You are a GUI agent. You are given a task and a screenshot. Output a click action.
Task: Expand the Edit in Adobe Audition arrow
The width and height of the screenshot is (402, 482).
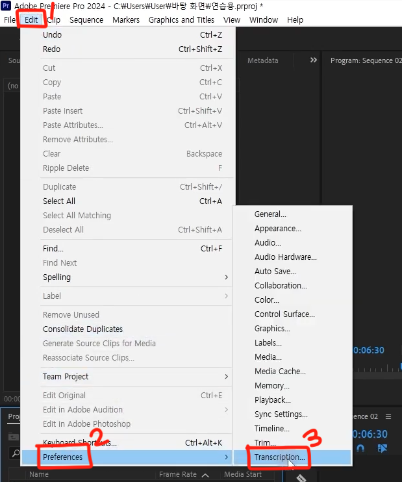(227, 410)
